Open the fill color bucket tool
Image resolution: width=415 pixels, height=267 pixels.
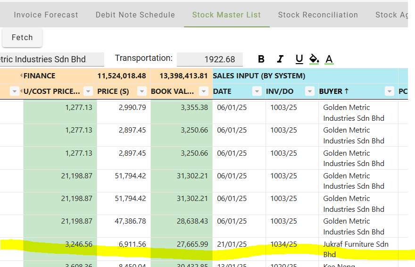point(314,59)
